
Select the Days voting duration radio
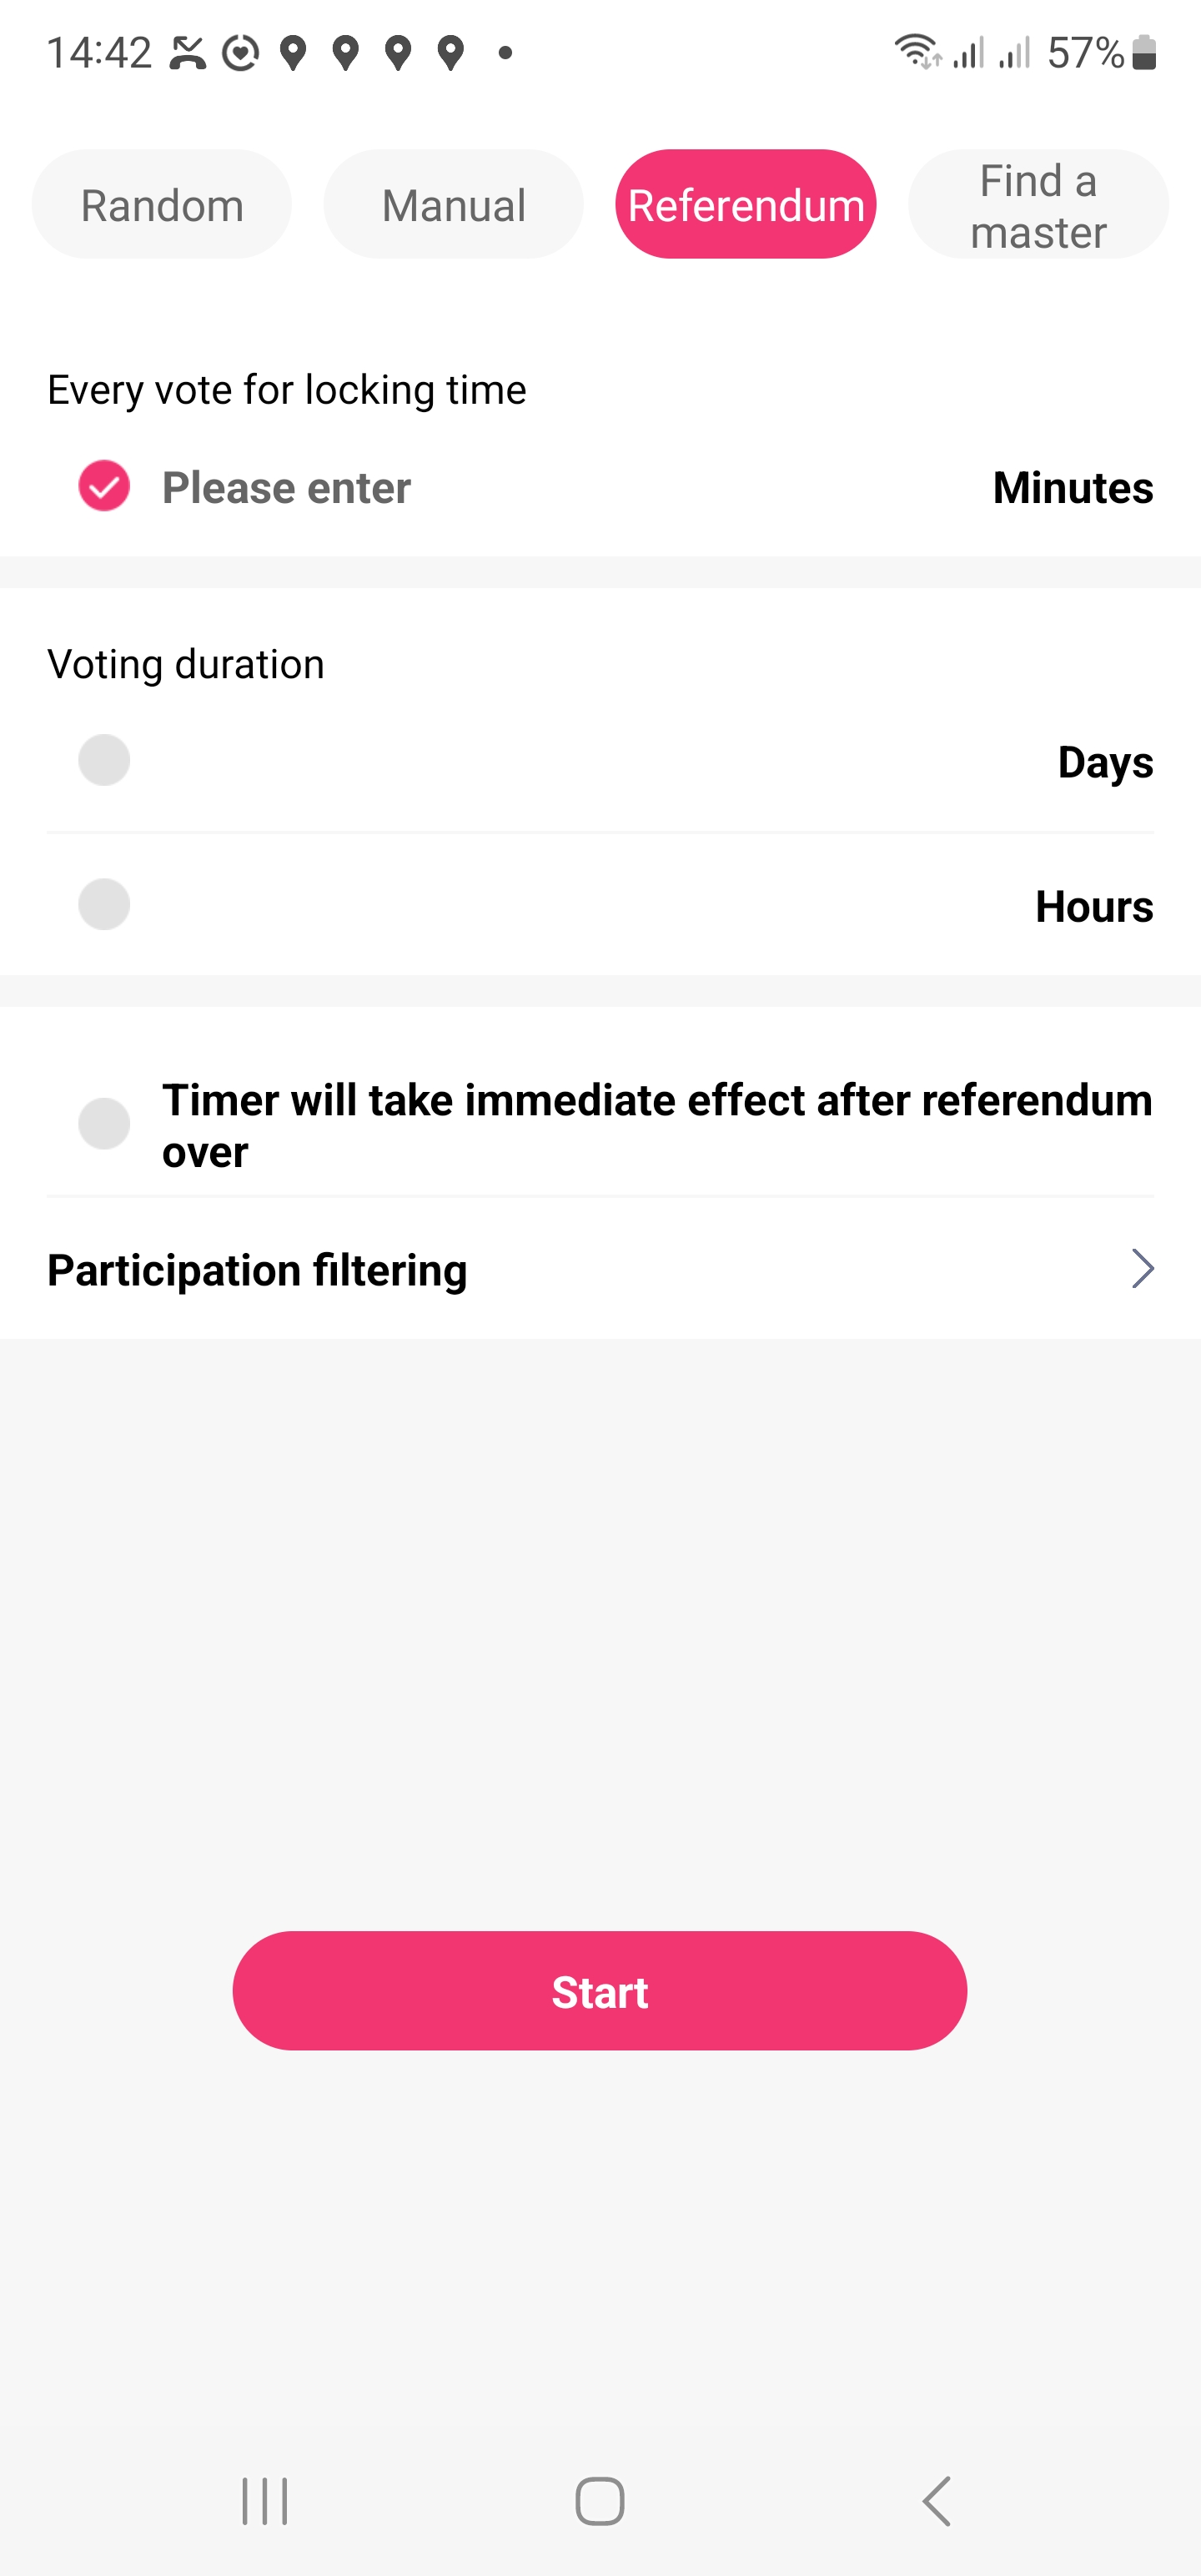[104, 761]
